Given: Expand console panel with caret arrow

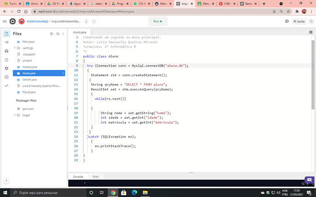Looking at the screenshot, I should pos(85,183).
